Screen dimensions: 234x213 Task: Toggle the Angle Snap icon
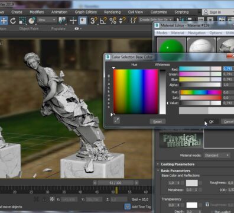pos(103,21)
